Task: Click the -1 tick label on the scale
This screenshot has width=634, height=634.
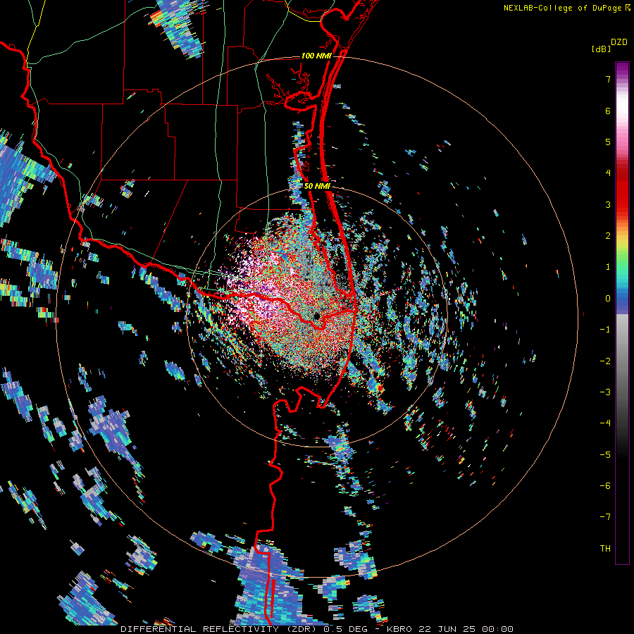Action: coord(605,330)
